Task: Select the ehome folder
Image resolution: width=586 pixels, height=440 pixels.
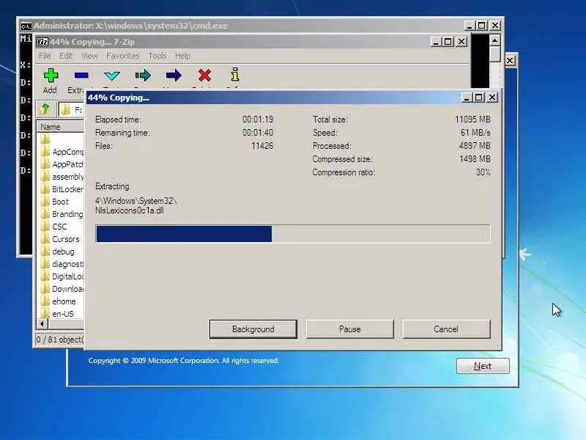Action: (x=58, y=301)
